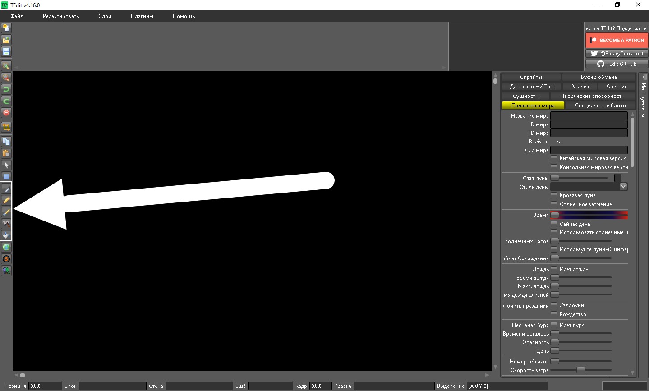The width and height of the screenshot is (649, 391).
Task: Open the Помощь menu
Action: coord(184,16)
